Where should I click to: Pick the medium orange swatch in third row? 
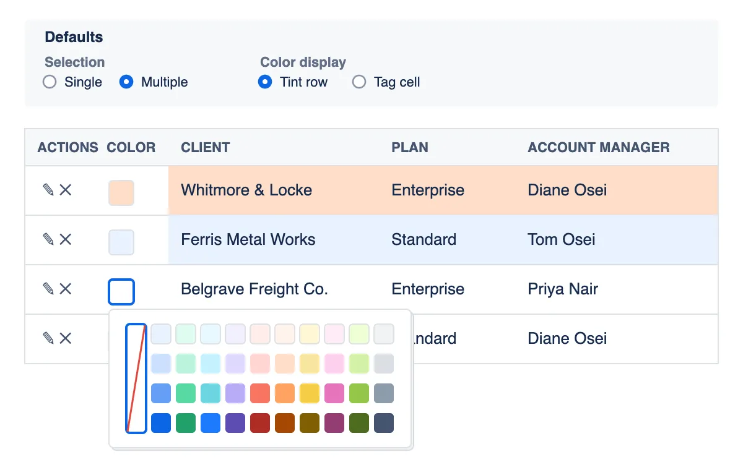(x=285, y=393)
